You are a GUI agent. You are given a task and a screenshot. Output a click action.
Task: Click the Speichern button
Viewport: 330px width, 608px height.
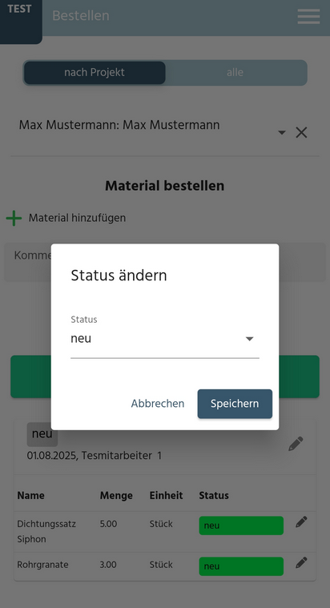click(235, 404)
